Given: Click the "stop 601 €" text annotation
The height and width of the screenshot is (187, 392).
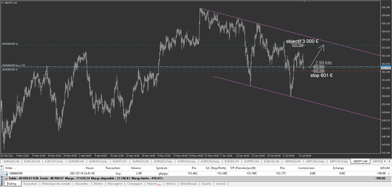Looking at the screenshot, I should click(321, 75).
